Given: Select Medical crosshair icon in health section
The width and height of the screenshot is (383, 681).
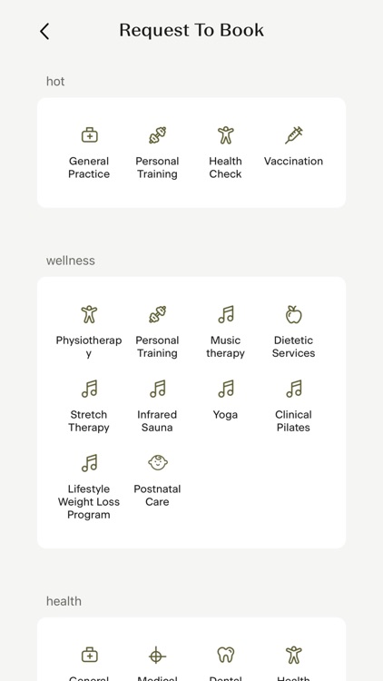Looking at the screenshot, I should [x=157, y=655].
